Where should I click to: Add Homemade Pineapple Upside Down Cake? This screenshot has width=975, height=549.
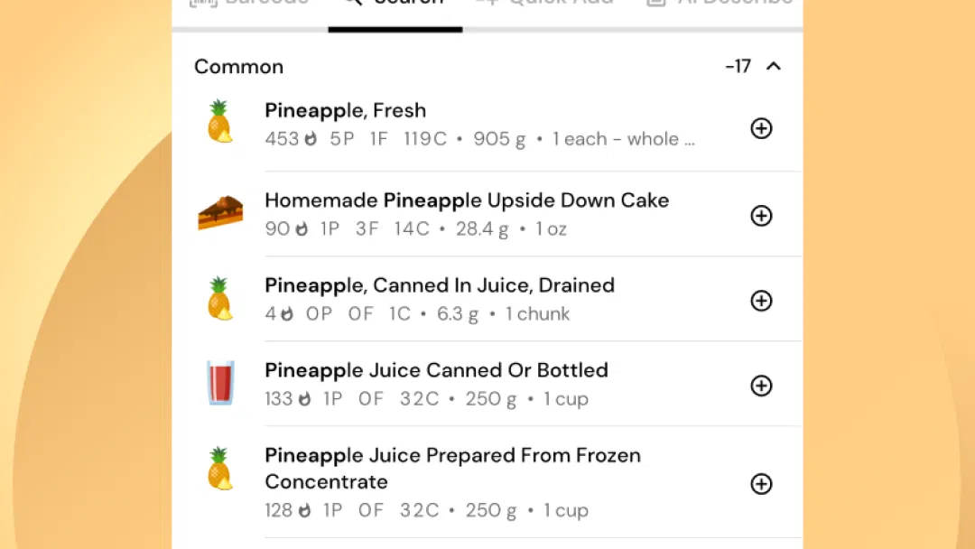[x=761, y=216]
